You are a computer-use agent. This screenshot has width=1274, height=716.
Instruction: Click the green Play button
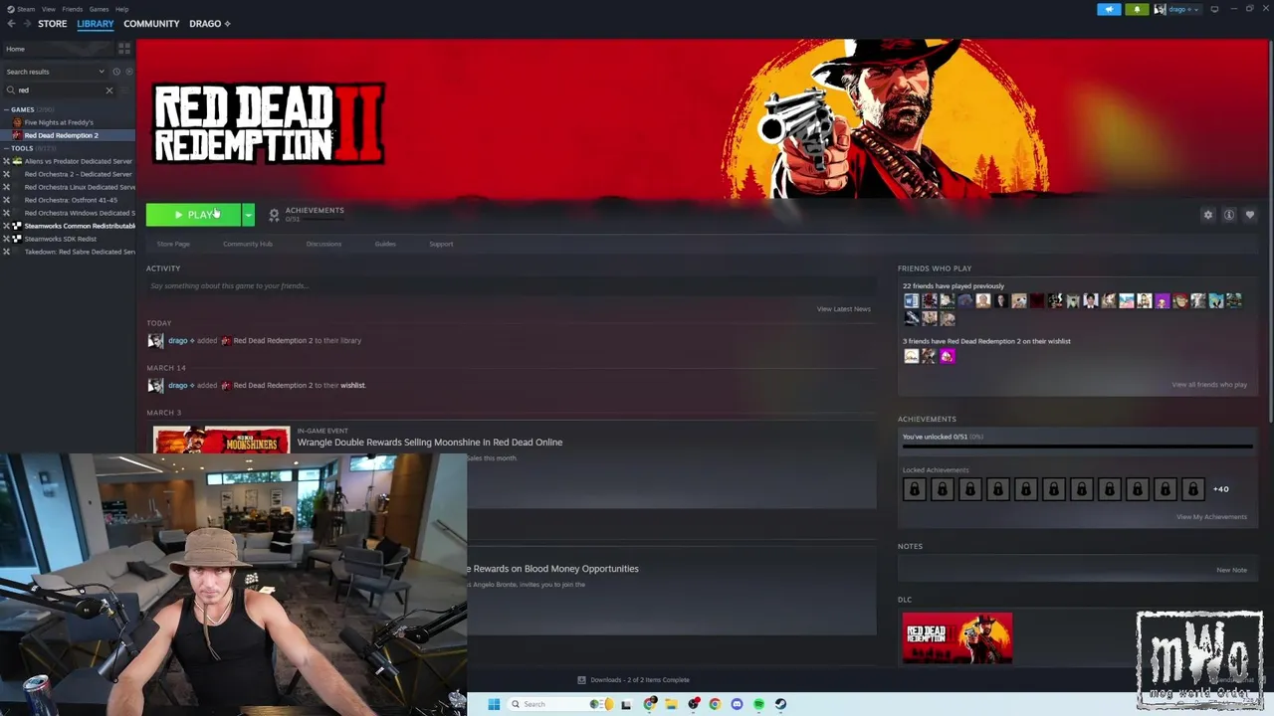pyautogui.click(x=193, y=215)
